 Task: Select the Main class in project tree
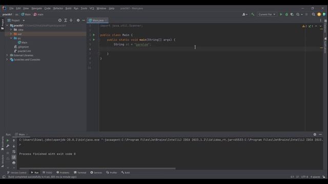click(x=23, y=42)
